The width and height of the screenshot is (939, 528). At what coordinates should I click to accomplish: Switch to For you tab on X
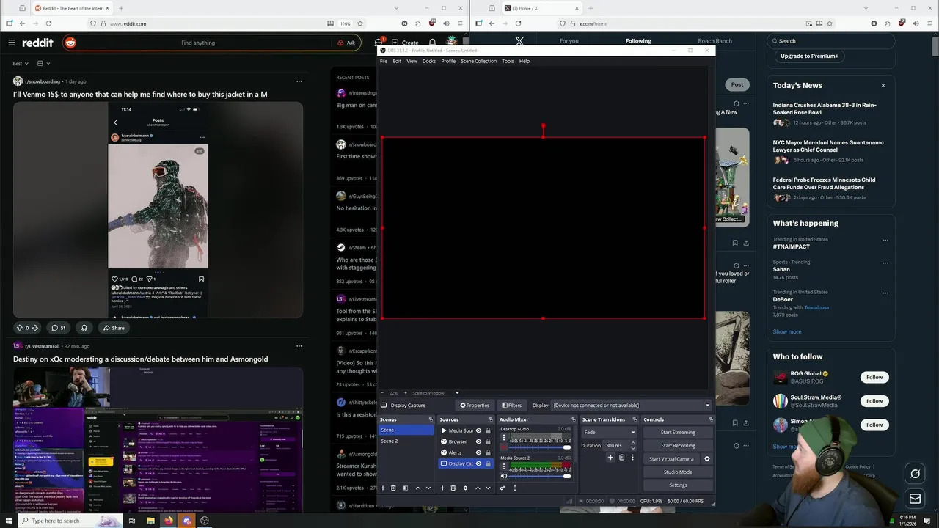click(569, 41)
